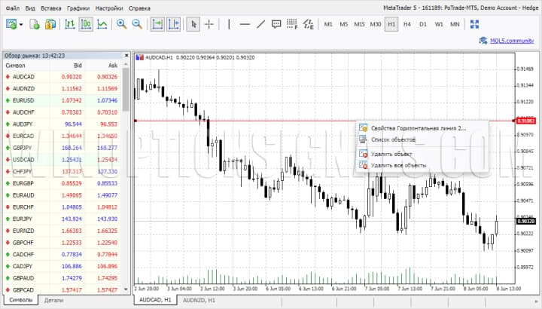Click Удалить все объекты in context menu

click(x=399, y=164)
